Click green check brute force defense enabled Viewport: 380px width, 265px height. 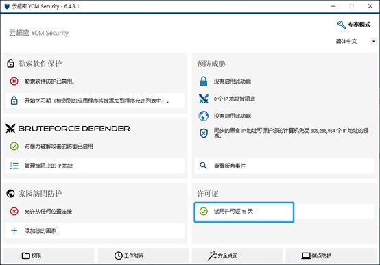click(x=14, y=146)
